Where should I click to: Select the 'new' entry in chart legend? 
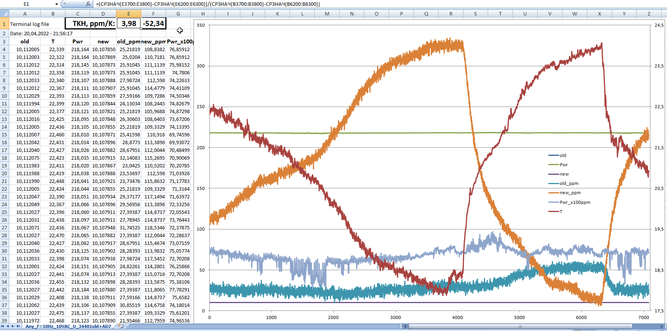559,174
